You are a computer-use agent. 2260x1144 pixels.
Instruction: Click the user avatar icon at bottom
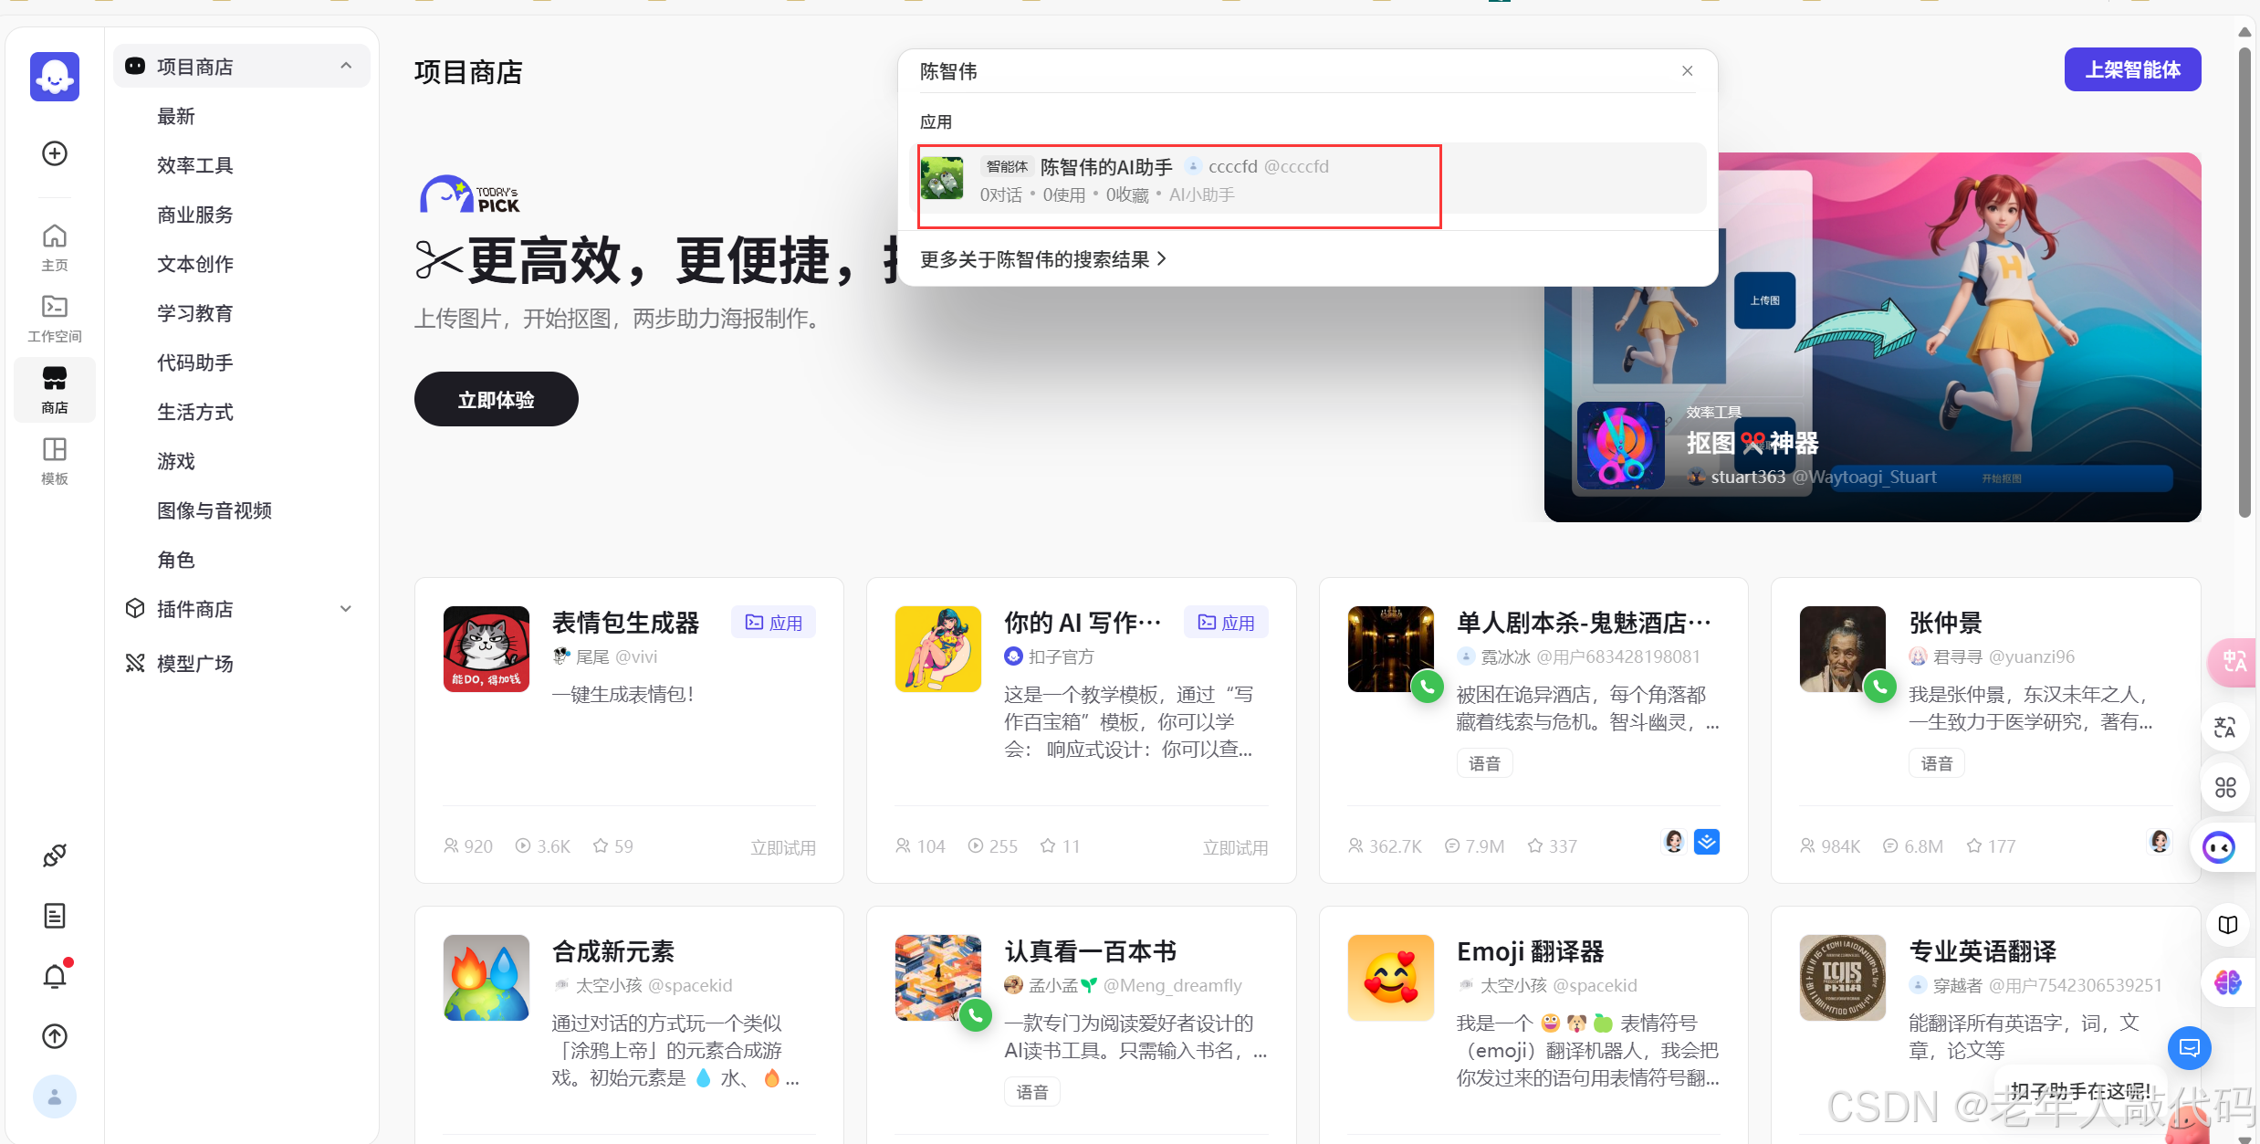[55, 1097]
